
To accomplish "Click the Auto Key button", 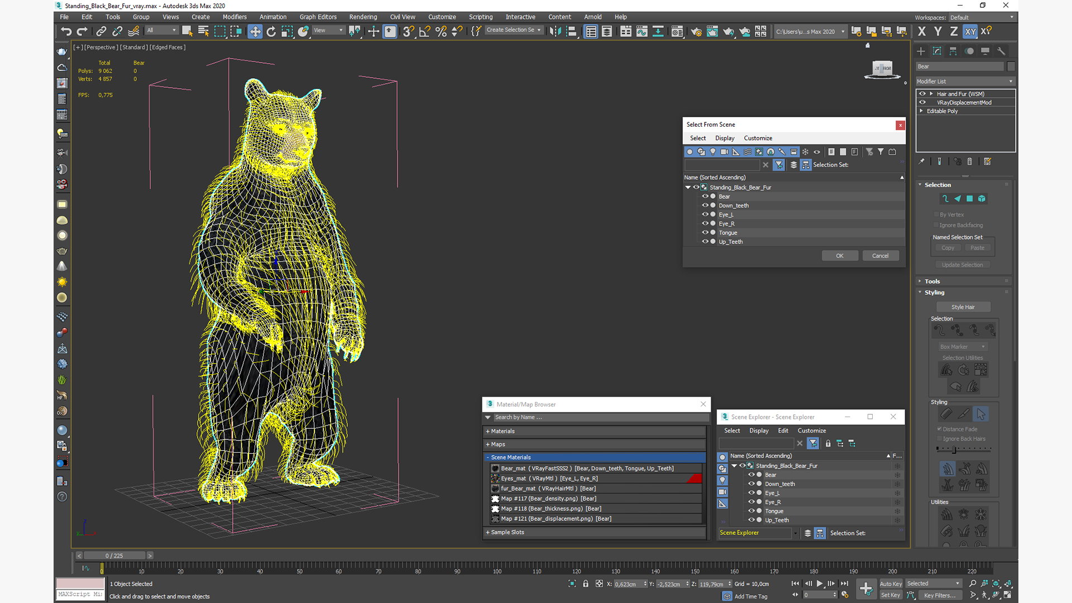I will [891, 584].
